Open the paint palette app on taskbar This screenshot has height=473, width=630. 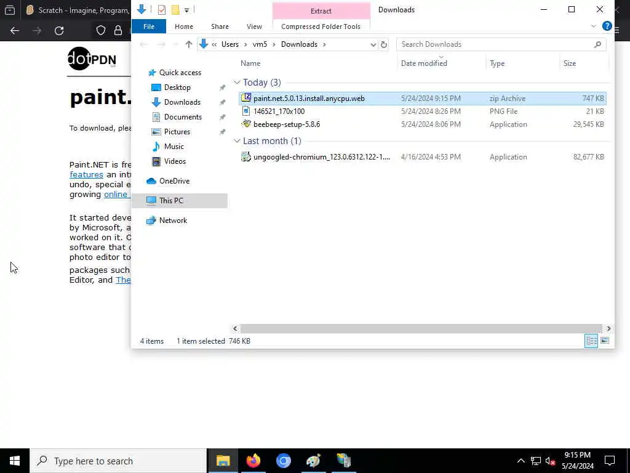pyautogui.click(x=313, y=461)
